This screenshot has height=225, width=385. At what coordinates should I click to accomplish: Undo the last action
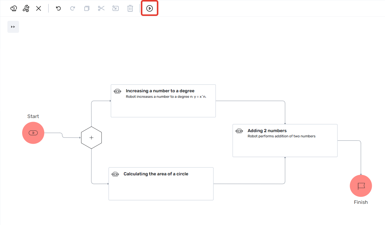coord(58,9)
